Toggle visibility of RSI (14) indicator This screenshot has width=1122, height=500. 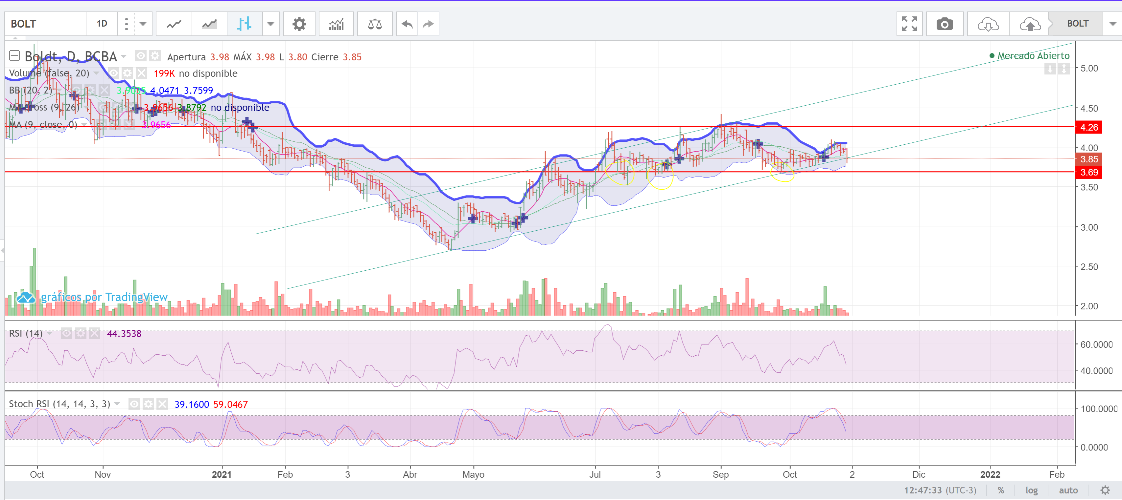(x=66, y=333)
